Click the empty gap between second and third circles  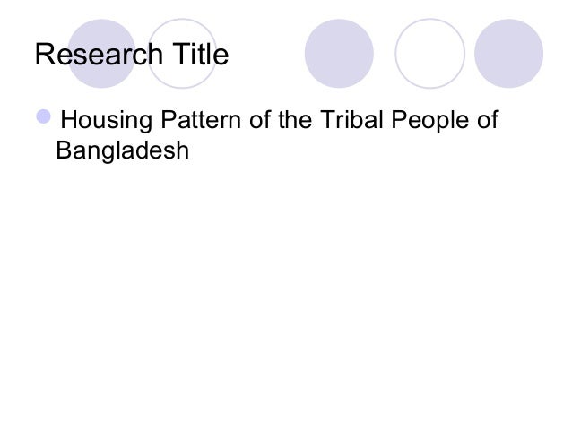[261, 54]
